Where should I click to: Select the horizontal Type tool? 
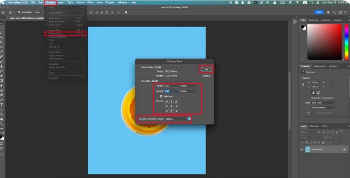point(1,105)
